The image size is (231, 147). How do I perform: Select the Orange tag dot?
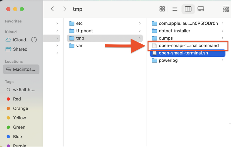pos(8,108)
